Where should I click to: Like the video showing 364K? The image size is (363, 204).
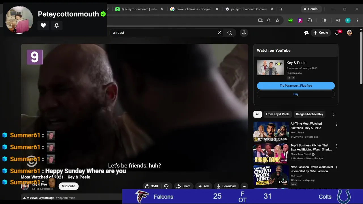click(151, 186)
